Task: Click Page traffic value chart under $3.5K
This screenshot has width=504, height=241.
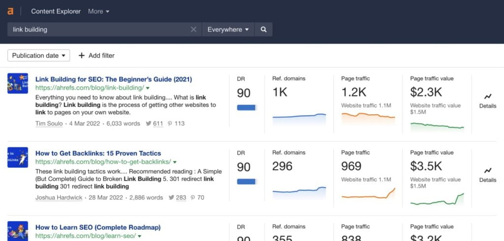Action: click(438, 199)
